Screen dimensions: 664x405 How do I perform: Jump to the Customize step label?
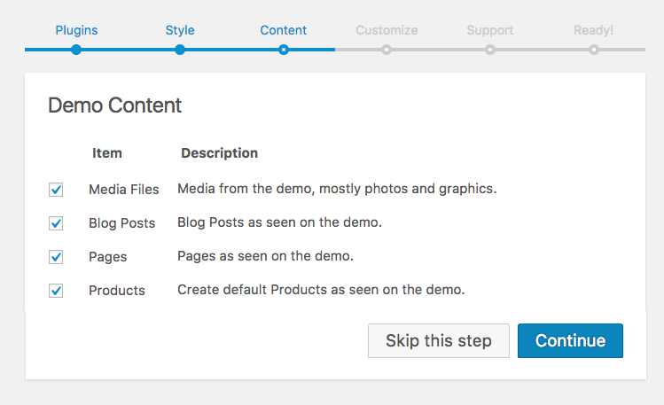387,30
